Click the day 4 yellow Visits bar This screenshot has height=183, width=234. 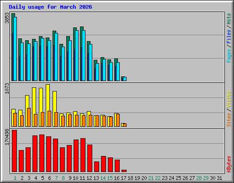pyautogui.click(x=34, y=107)
